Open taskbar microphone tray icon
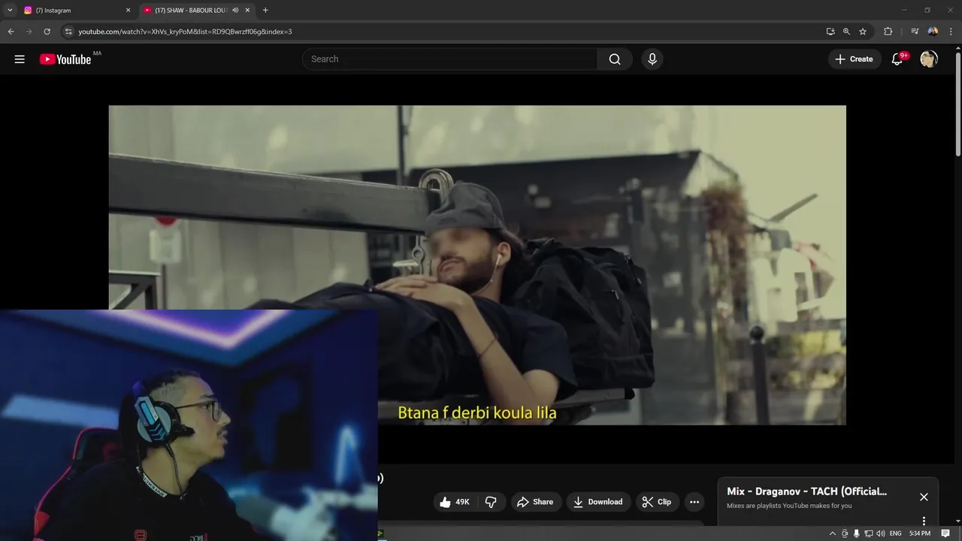The image size is (962, 541). pos(857,533)
